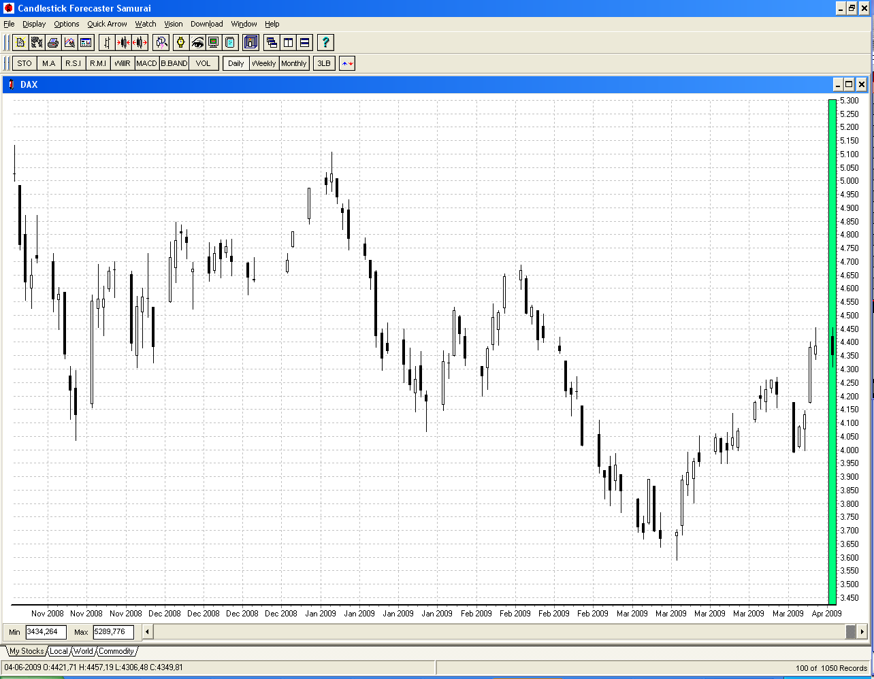Click the monitor screen toolbar icon
This screenshot has width=874, height=679.
[212, 42]
